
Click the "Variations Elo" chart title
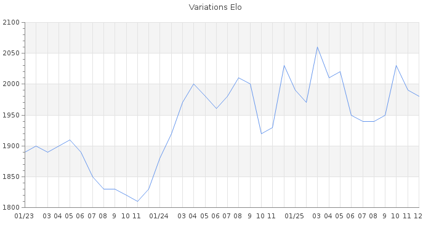(x=215, y=7)
